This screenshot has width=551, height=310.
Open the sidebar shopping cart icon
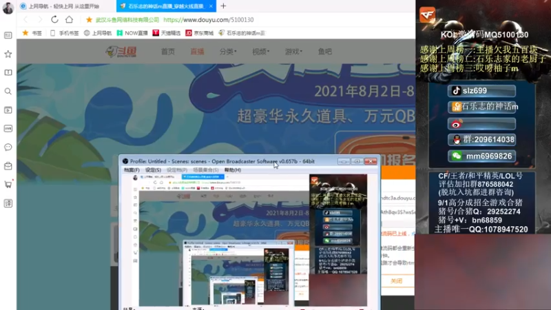(8, 185)
